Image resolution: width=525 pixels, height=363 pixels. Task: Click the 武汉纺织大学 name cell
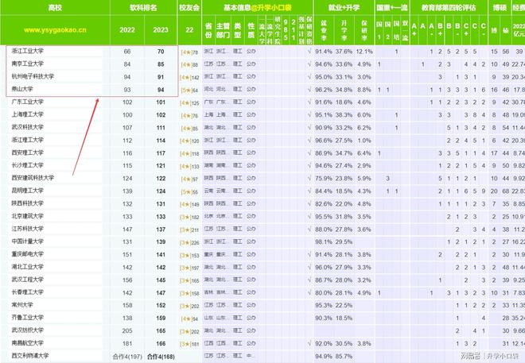(x=28, y=330)
